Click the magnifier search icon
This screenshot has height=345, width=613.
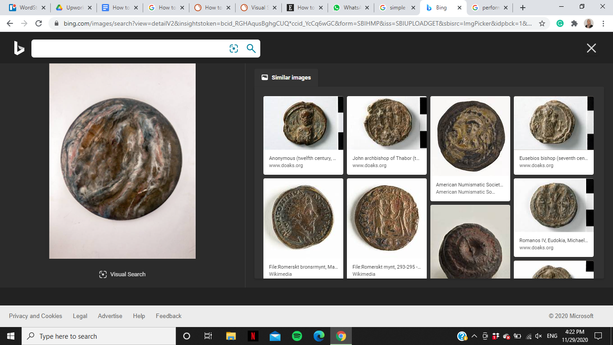click(251, 49)
